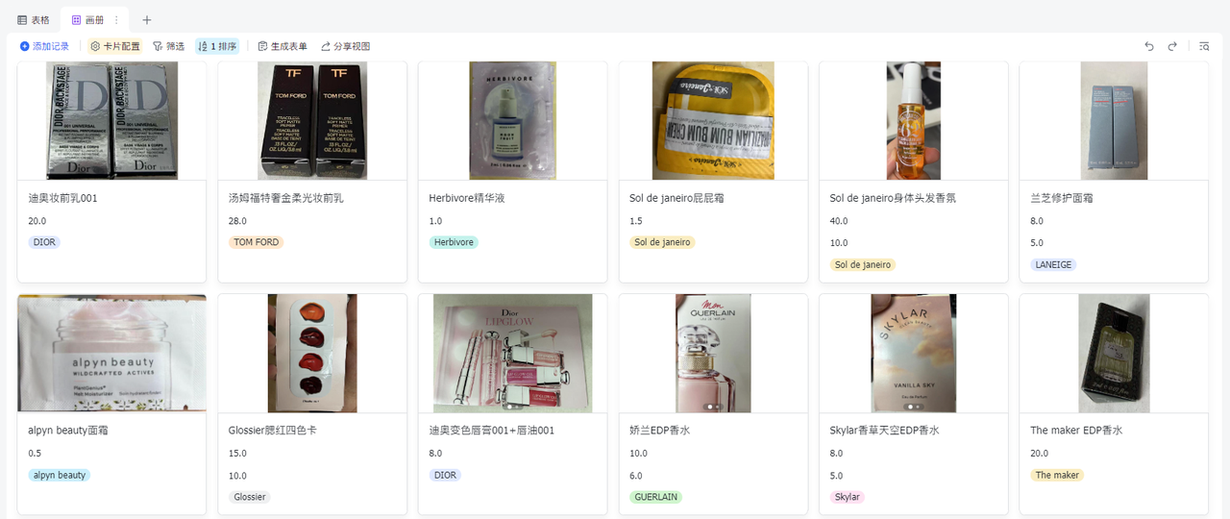Screen dimensions: 1230x519
Task: Open the Herbivore serum photo
Action: (512, 120)
